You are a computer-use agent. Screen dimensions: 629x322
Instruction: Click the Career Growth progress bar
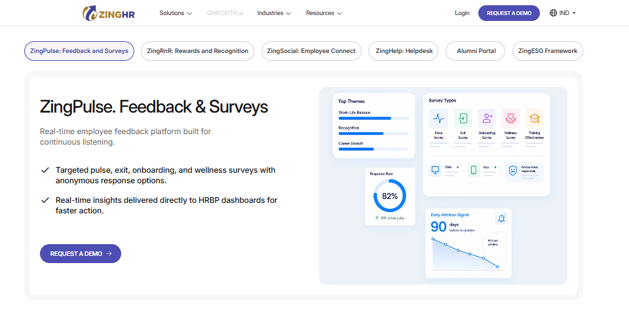[374, 149]
